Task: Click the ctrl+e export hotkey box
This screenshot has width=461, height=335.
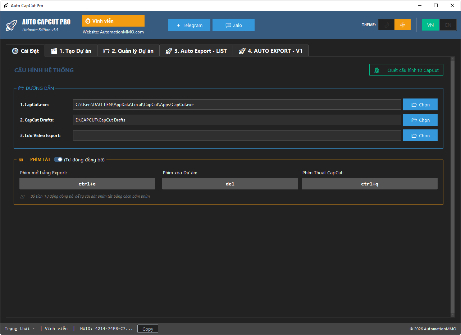Action: click(87, 184)
